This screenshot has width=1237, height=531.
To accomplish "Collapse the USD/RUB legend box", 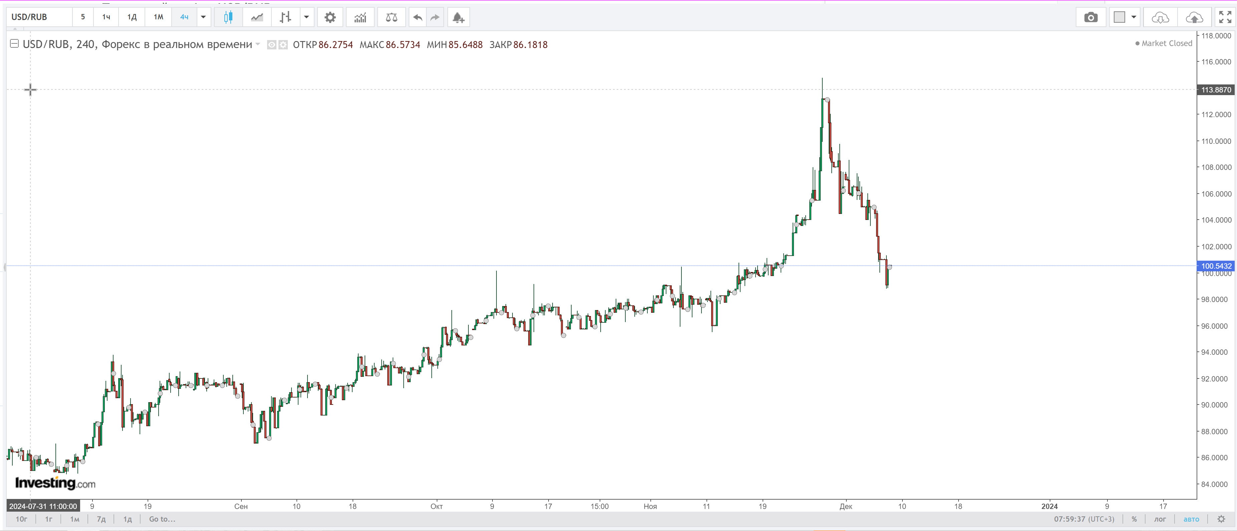I will click(14, 44).
